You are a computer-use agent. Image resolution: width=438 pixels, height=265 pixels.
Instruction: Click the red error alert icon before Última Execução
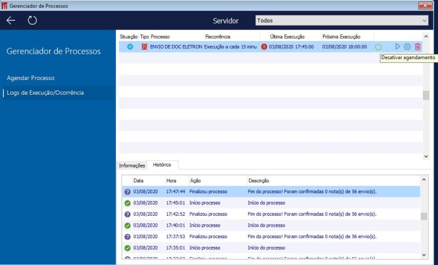[x=264, y=47]
